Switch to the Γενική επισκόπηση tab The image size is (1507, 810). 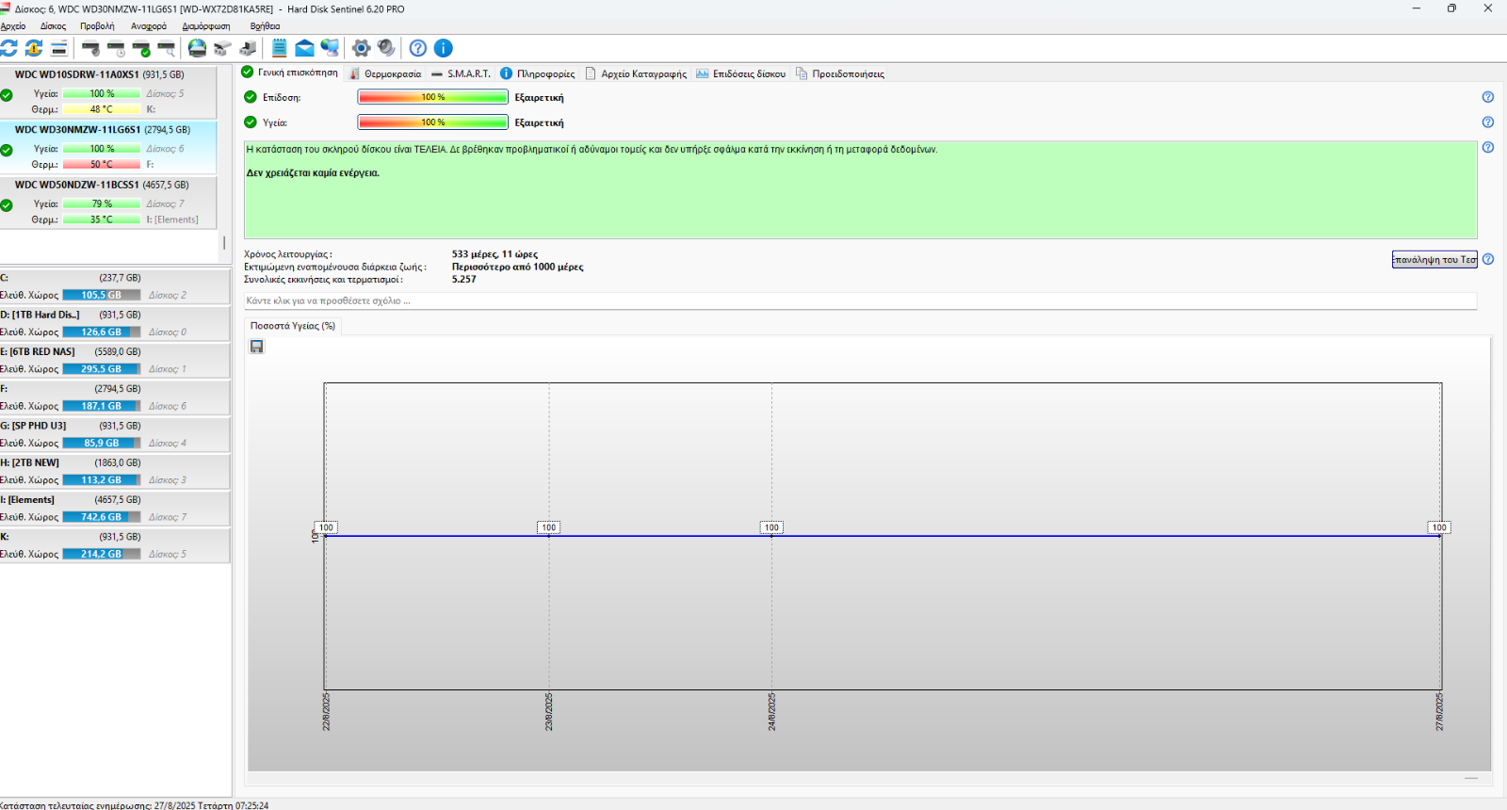pyautogui.click(x=290, y=73)
